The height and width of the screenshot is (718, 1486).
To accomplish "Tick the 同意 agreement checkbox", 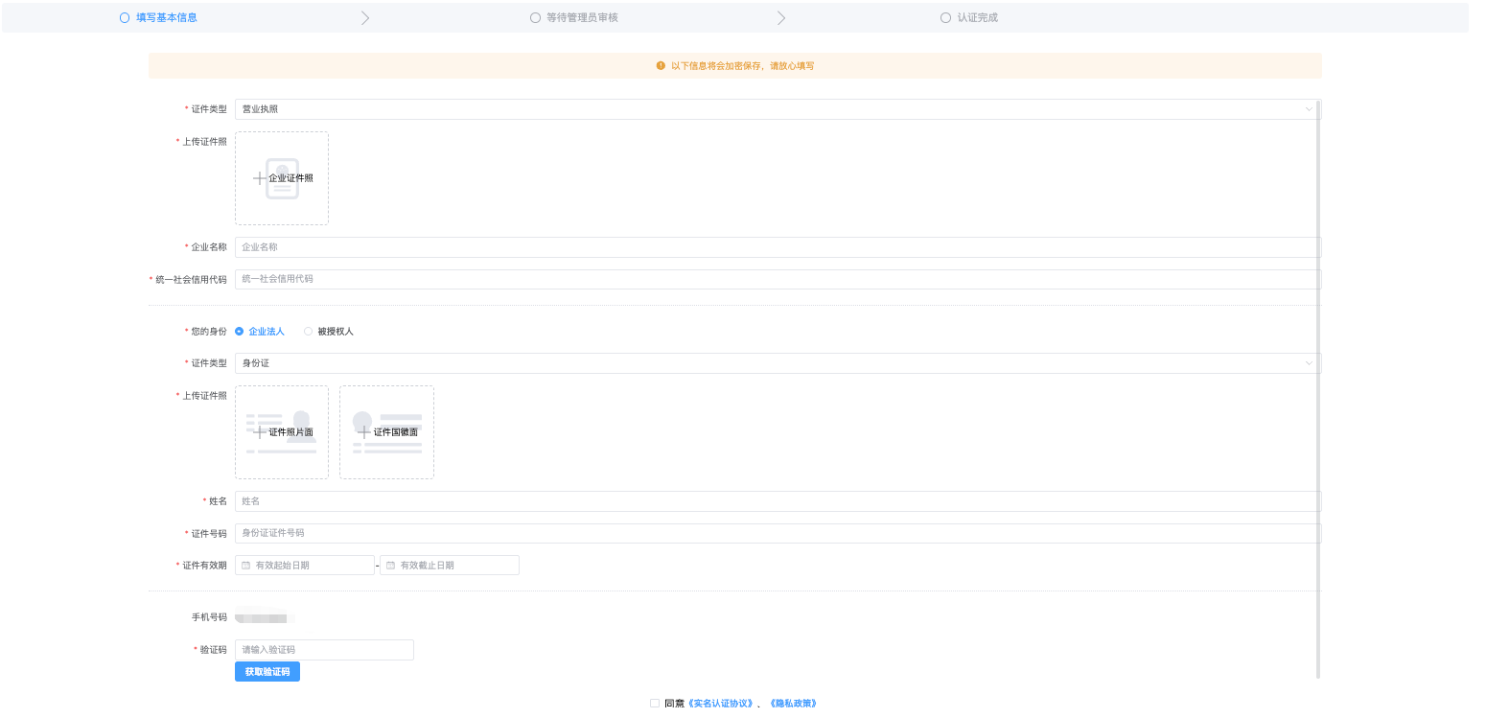I will 655,703.
